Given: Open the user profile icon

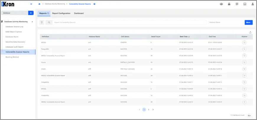Looking at the screenshot, I should (x=253, y=4).
